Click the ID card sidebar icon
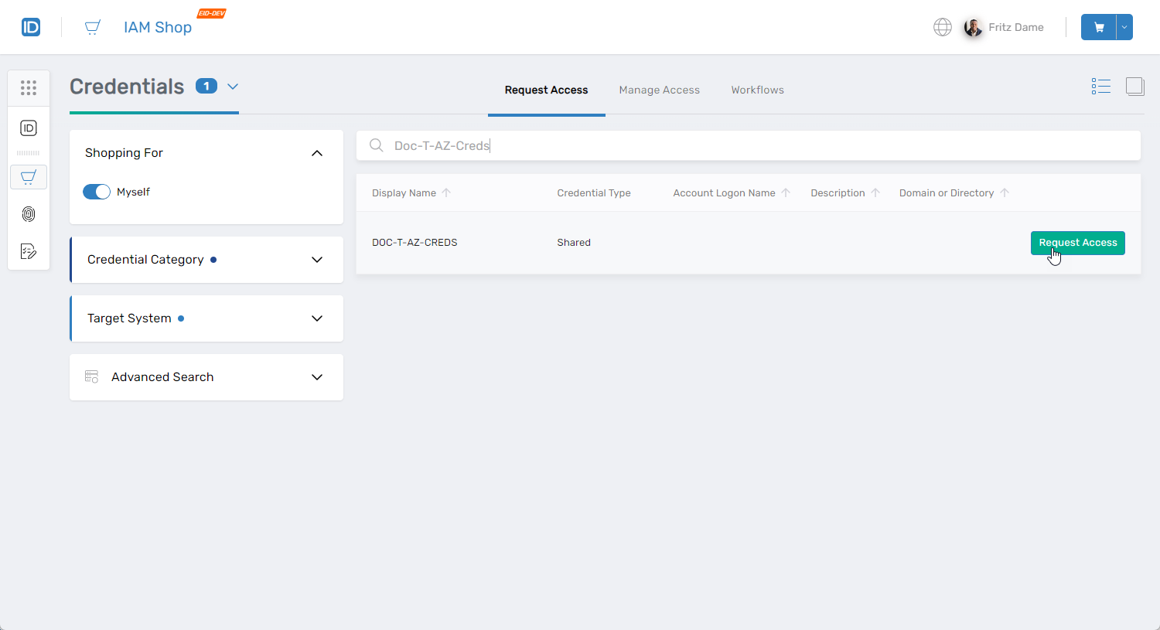Screen dimensions: 1160x630 (29, 128)
